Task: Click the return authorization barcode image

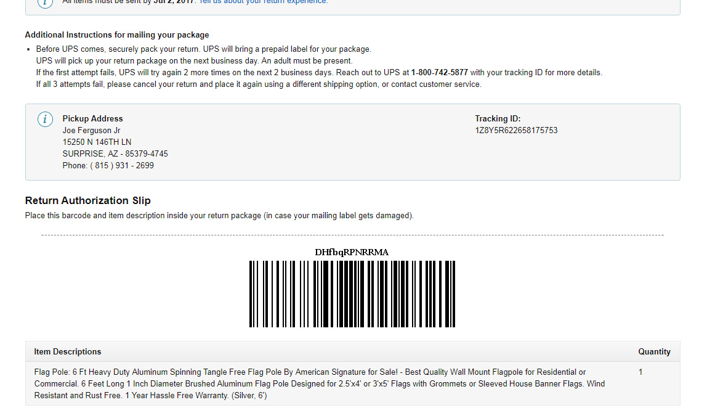Action: click(352, 294)
